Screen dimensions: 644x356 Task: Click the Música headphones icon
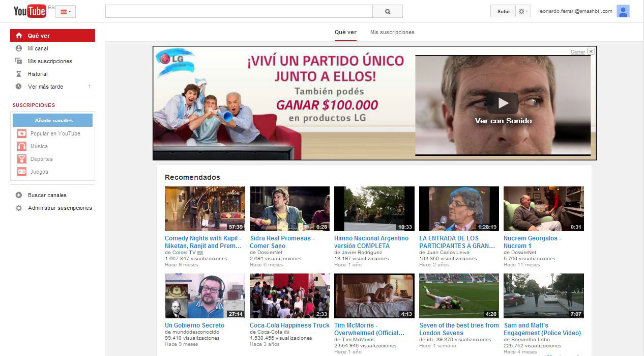(x=22, y=146)
